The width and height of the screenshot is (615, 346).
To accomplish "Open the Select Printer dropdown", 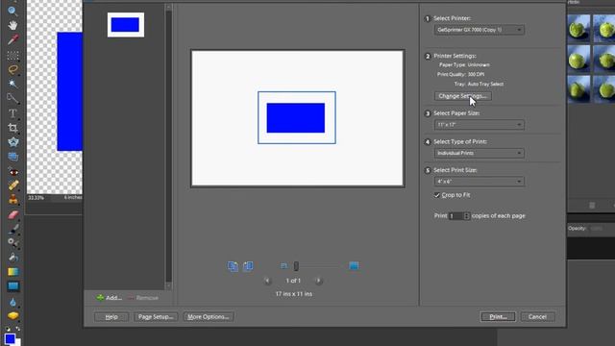I will [x=479, y=30].
